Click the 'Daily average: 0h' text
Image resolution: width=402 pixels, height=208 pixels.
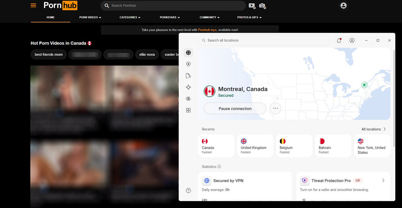[215, 190]
